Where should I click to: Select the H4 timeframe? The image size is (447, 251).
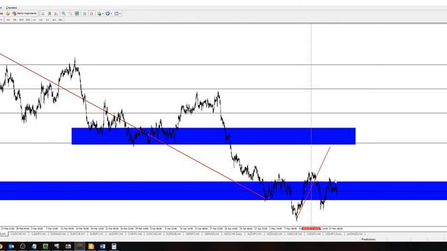(41, 20)
